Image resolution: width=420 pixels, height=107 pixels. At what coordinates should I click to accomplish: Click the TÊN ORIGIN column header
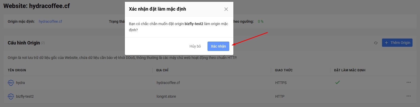tap(17, 70)
